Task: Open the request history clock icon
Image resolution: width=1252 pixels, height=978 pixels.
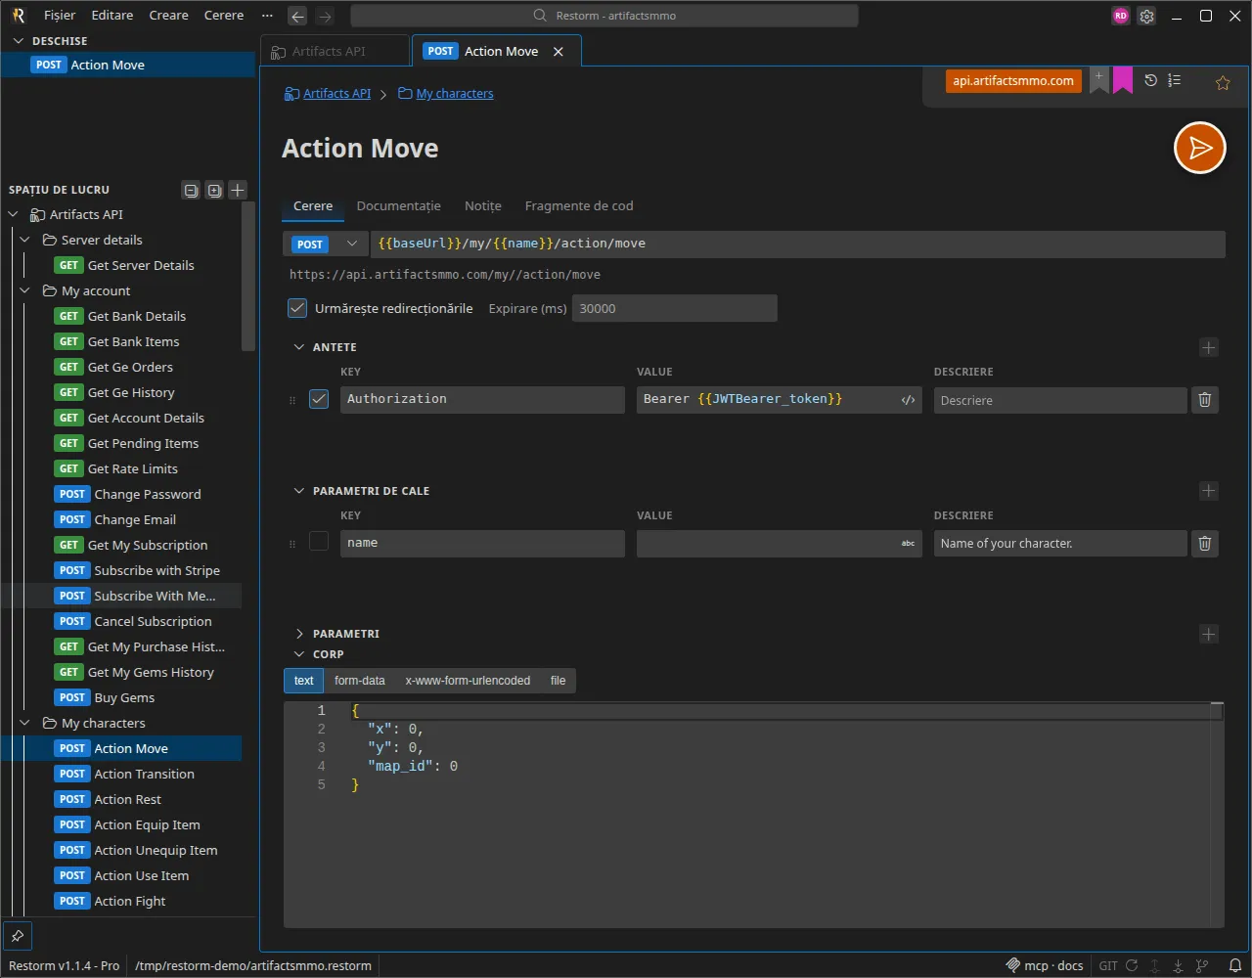Action: coord(1151,81)
